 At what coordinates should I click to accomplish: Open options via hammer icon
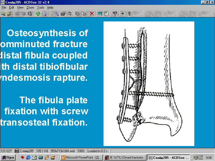click(x=115, y=14)
